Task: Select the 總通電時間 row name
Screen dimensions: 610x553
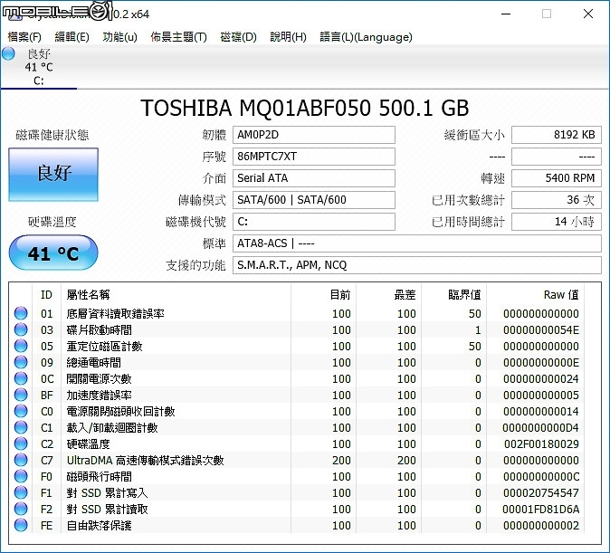Action: (93, 363)
